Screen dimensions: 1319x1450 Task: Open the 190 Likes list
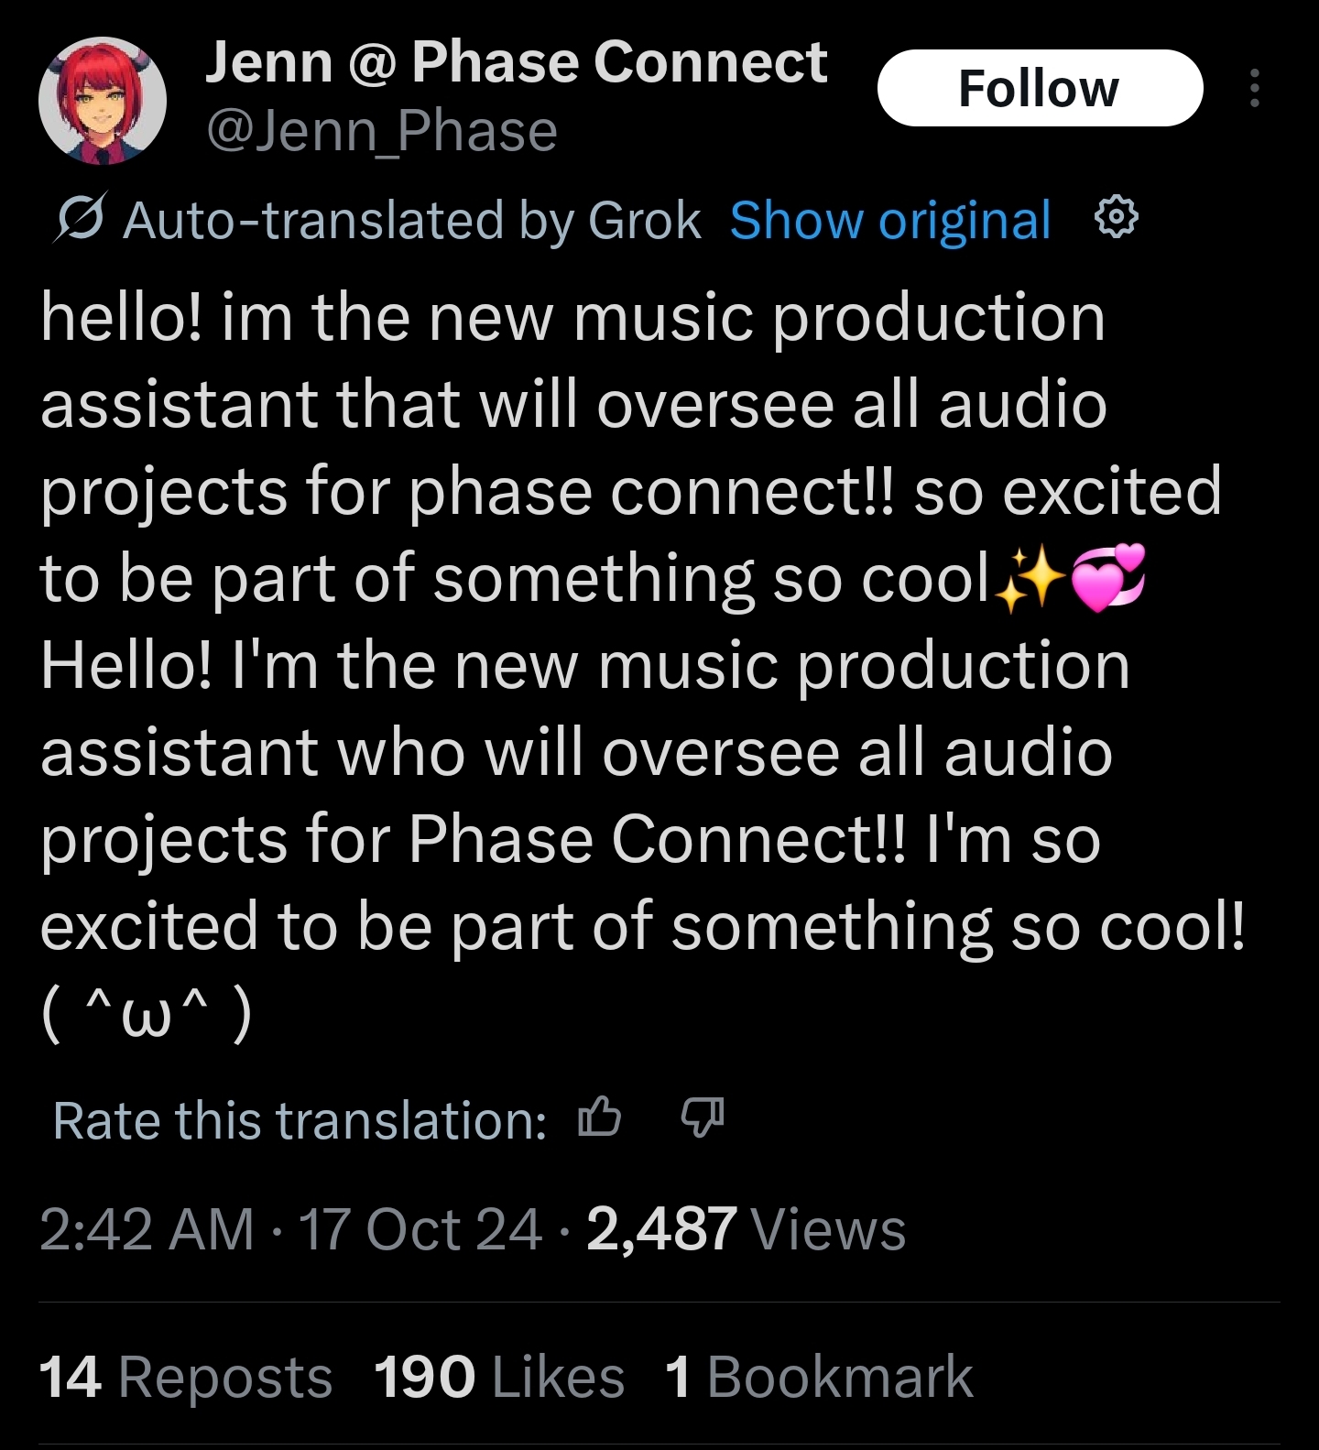coord(498,1377)
